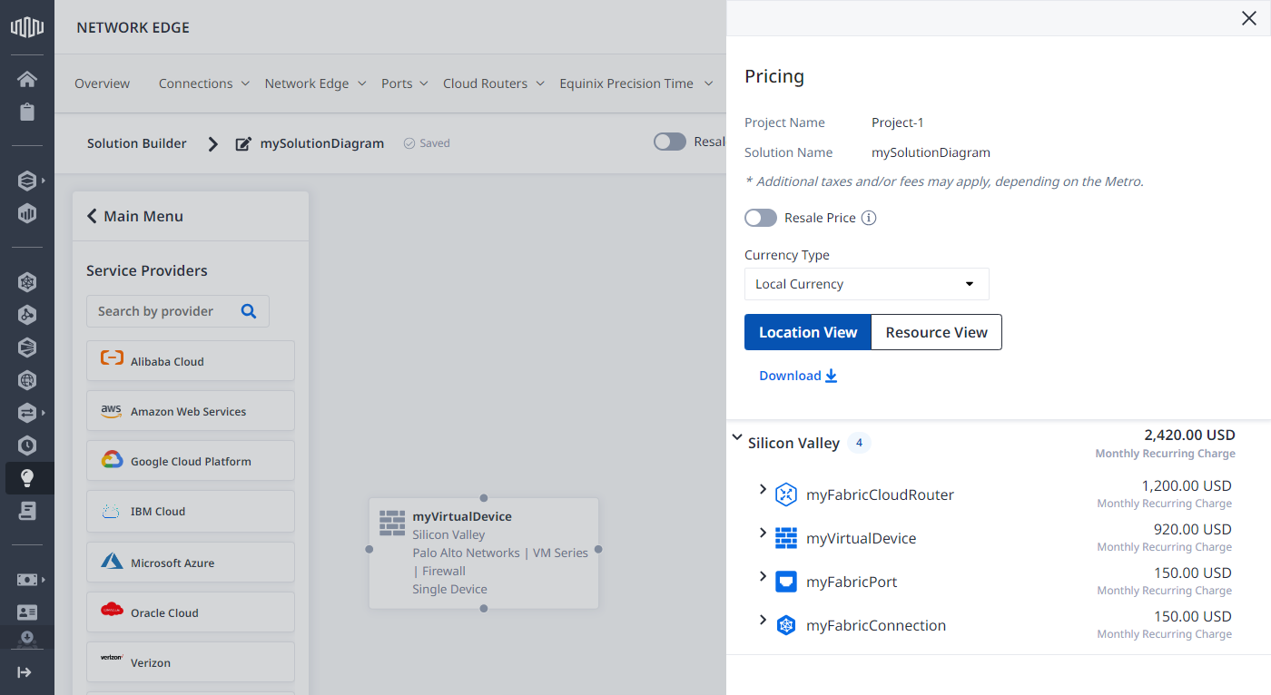Select the IBM Cloud provider
This screenshot has height=695, width=1271.
coord(191,511)
